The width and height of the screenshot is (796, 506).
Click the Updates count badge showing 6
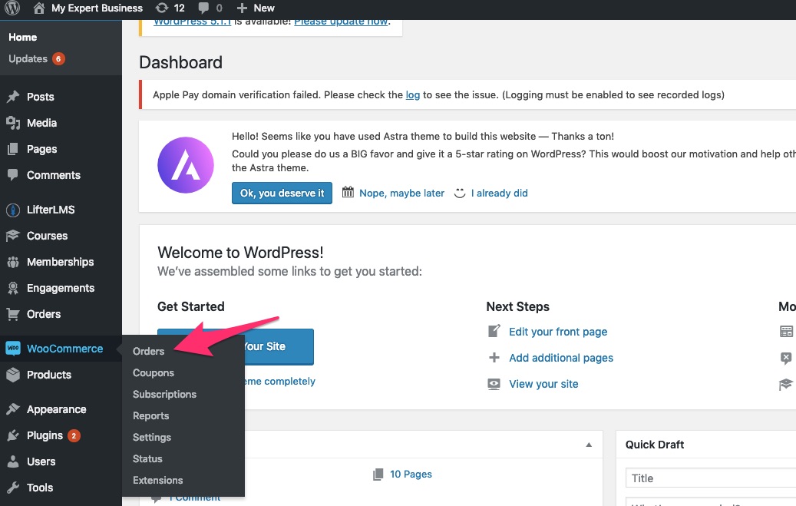(58, 59)
